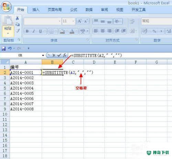Toggle Bold formatting

[27, 31]
